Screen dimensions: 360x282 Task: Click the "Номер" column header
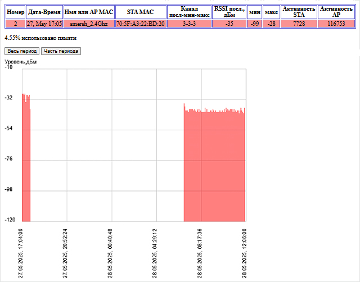click(x=15, y=12)
